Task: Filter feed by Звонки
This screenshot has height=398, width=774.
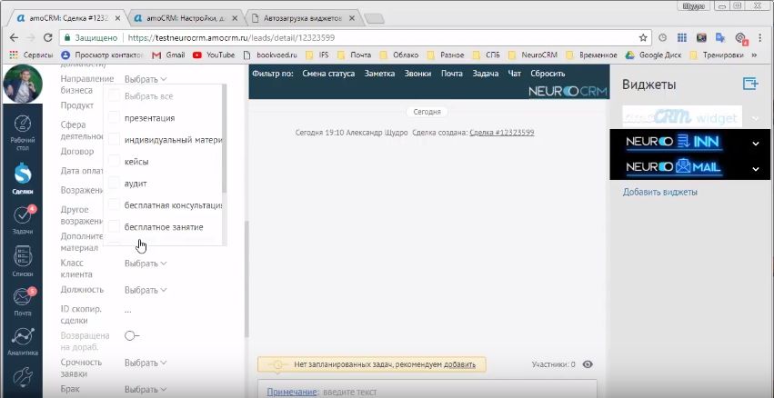Action: click(417, 74)
